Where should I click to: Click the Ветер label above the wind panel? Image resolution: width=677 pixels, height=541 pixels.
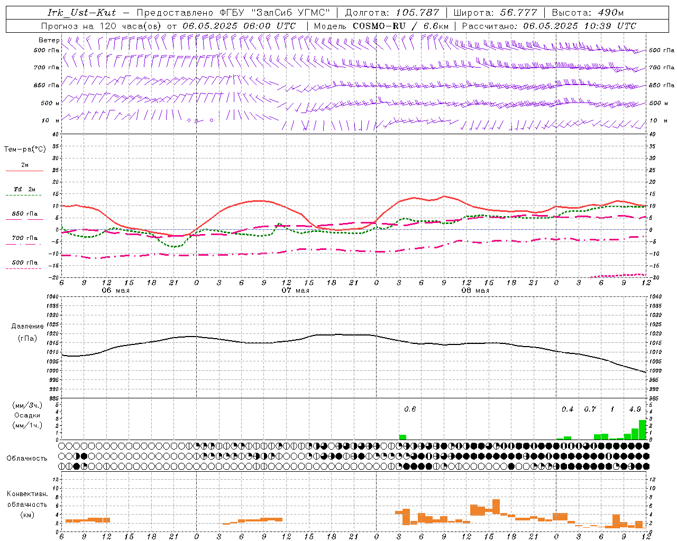pyautogui.click(x=49, y=40)
